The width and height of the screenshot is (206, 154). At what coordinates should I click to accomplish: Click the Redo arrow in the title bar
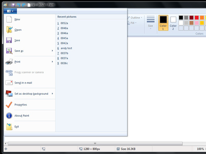click(x=24, y=5)
